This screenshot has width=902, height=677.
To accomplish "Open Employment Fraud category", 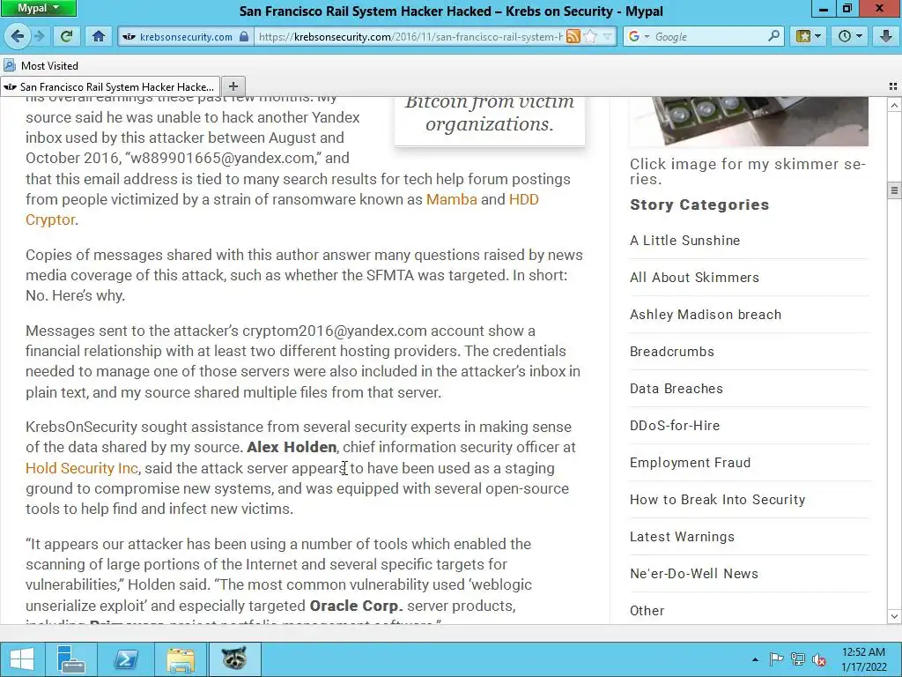I will coord(691,462).
